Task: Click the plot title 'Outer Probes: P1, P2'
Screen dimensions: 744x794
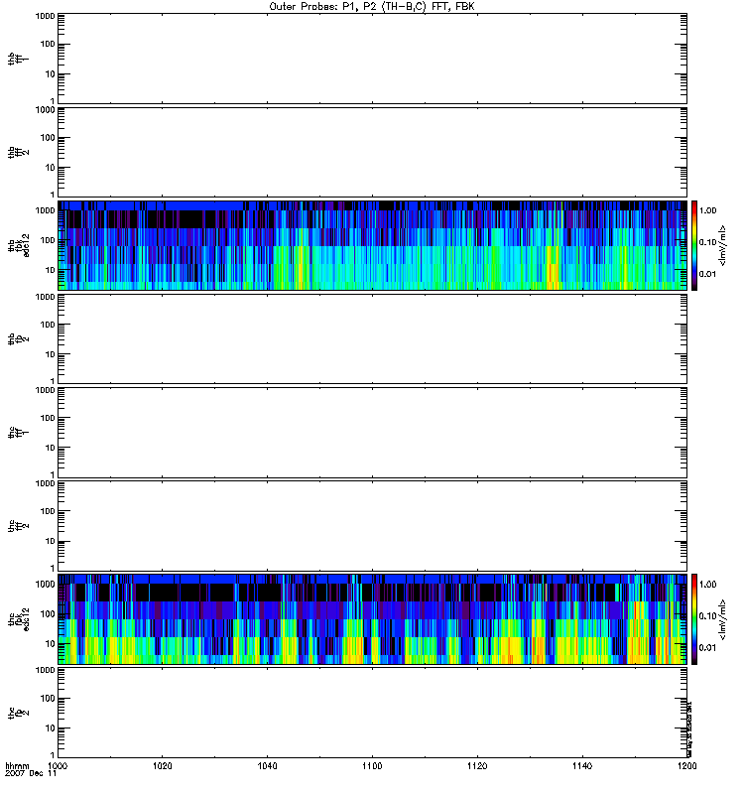Action: tap(371, 6)
